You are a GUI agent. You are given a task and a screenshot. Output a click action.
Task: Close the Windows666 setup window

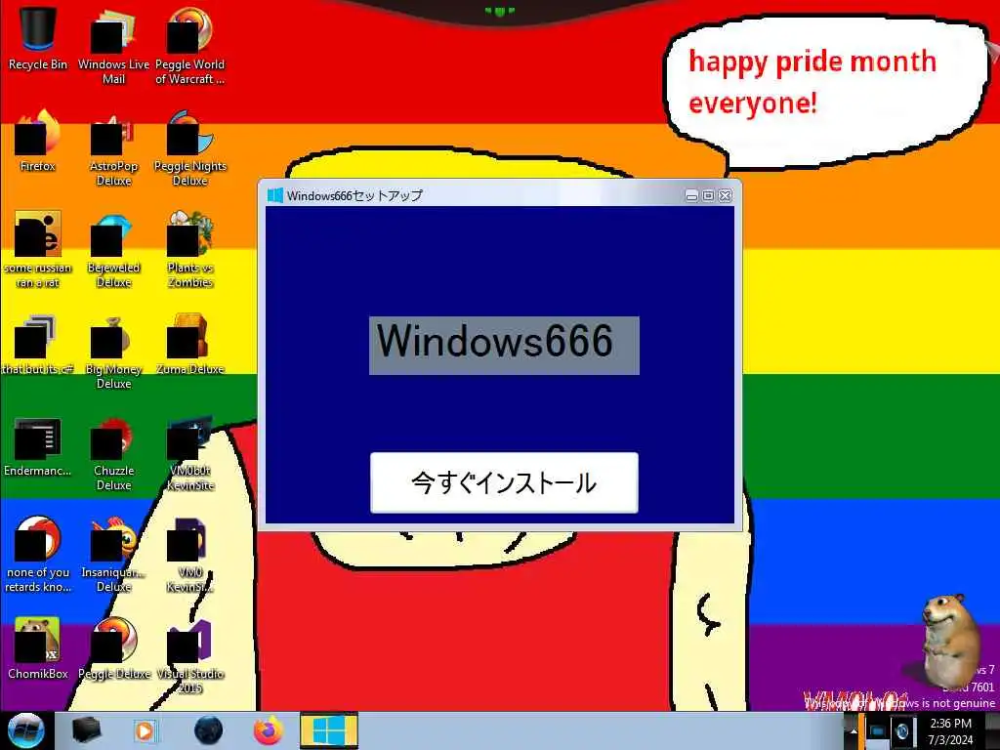(x=726, y=195)
